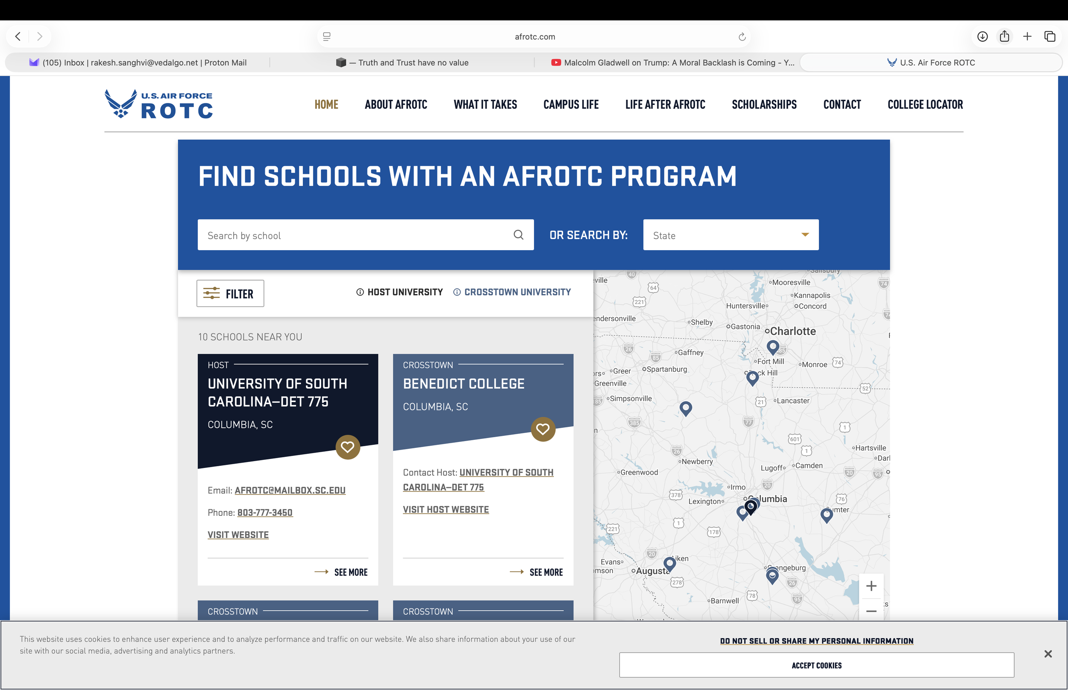Image resolution: width=1068 pixels, height=690 pixels.
Task: Select the U.S. Air Force ROTC tab
Action: pos(931,63)
